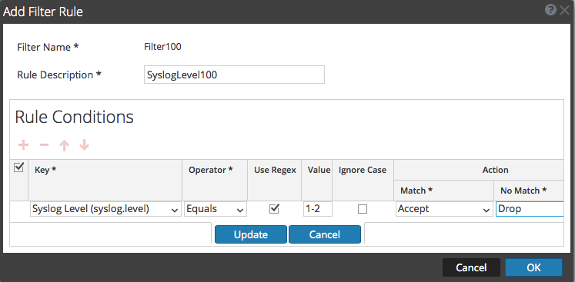
Task: Click the remove rule condition minus icon
Action: 44,145
